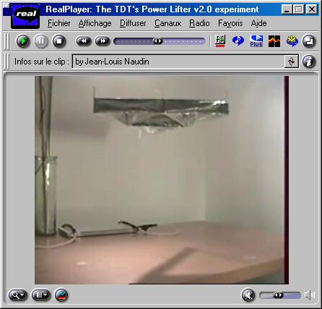The width and height of the screenshot is (322, 309).
Task: Click the colorful globe channels icon
Action: 292,41
